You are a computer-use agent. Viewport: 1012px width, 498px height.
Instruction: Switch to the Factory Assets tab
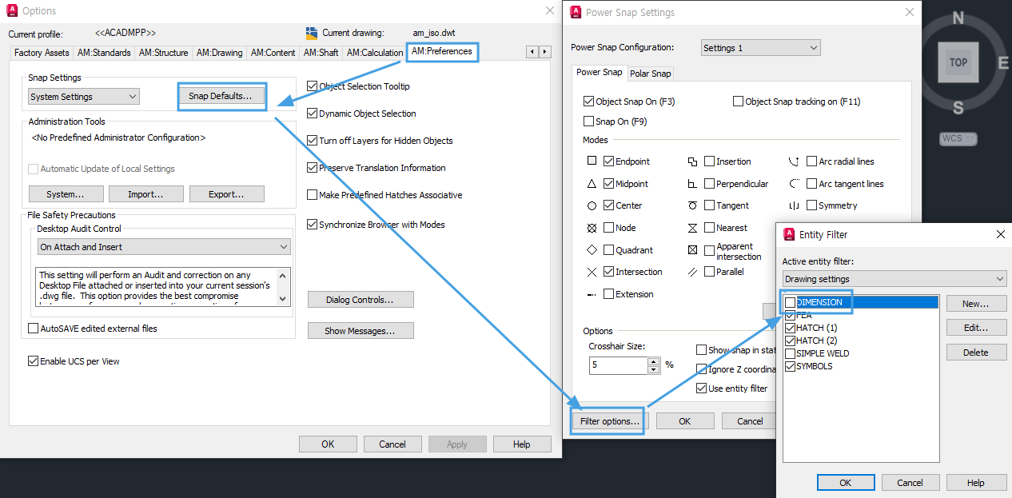click(x=42, y=53)
